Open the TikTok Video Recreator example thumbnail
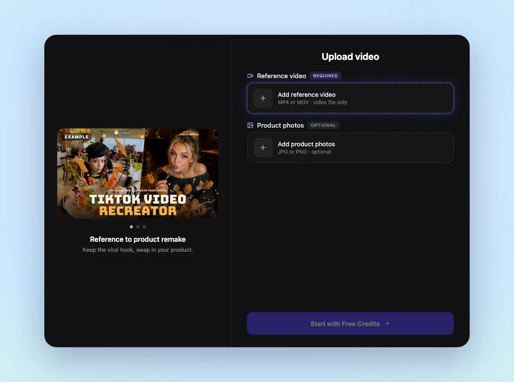 138,174
